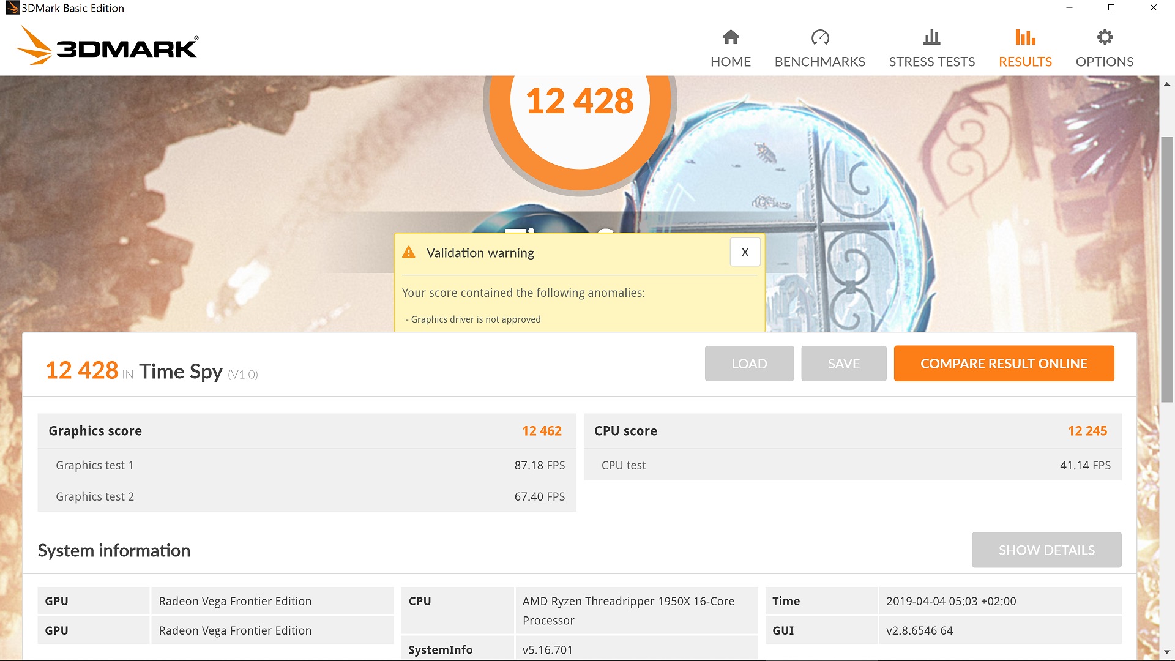Select the RESULTS tab label

(x=1025, y=62)
